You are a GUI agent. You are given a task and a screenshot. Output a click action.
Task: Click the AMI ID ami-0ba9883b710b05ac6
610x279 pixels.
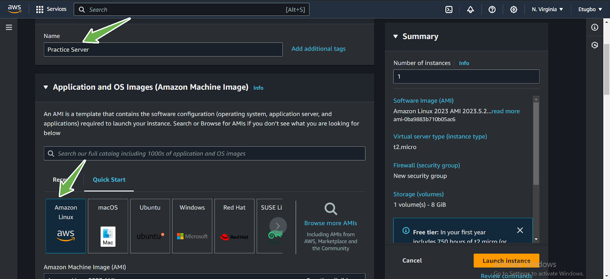424,120
